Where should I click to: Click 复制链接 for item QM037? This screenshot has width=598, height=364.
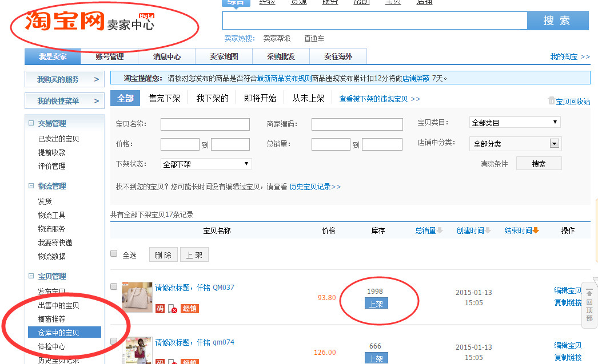[568, 303]
